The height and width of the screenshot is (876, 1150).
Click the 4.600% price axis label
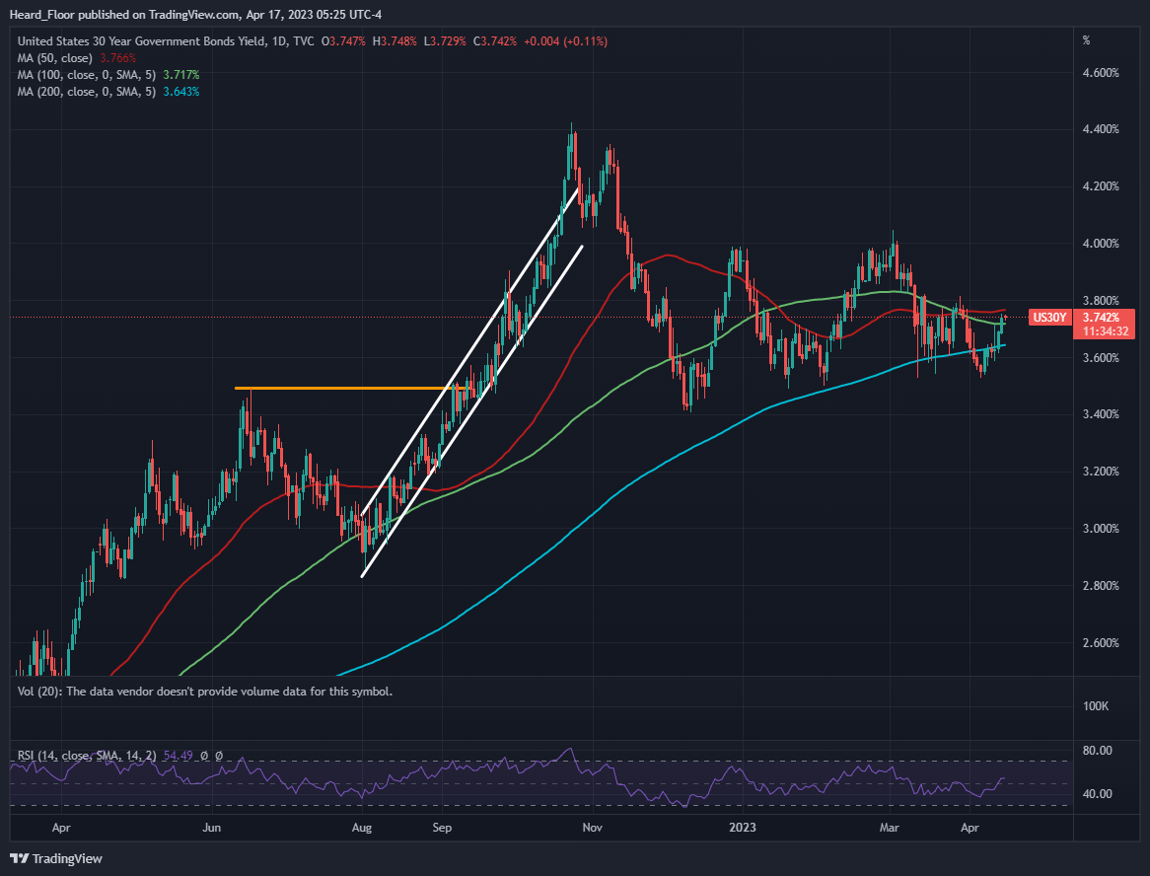click(x=1101, y=73)
